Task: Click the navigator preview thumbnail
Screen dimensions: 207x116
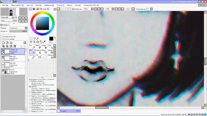Action: pyautogui.click(x=14, y=12)
